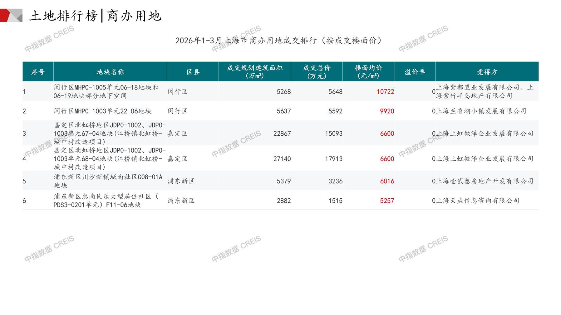Screen dimensions: 561x315
Task: Select winner 上海天垚信息咨询有限公司
Action: 477,201
